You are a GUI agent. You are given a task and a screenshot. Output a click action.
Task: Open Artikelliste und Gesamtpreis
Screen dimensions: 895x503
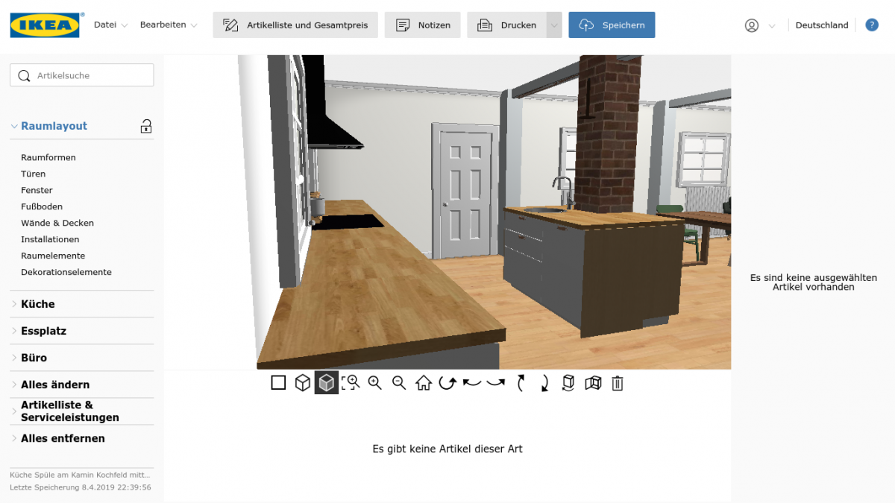(295, 25)
